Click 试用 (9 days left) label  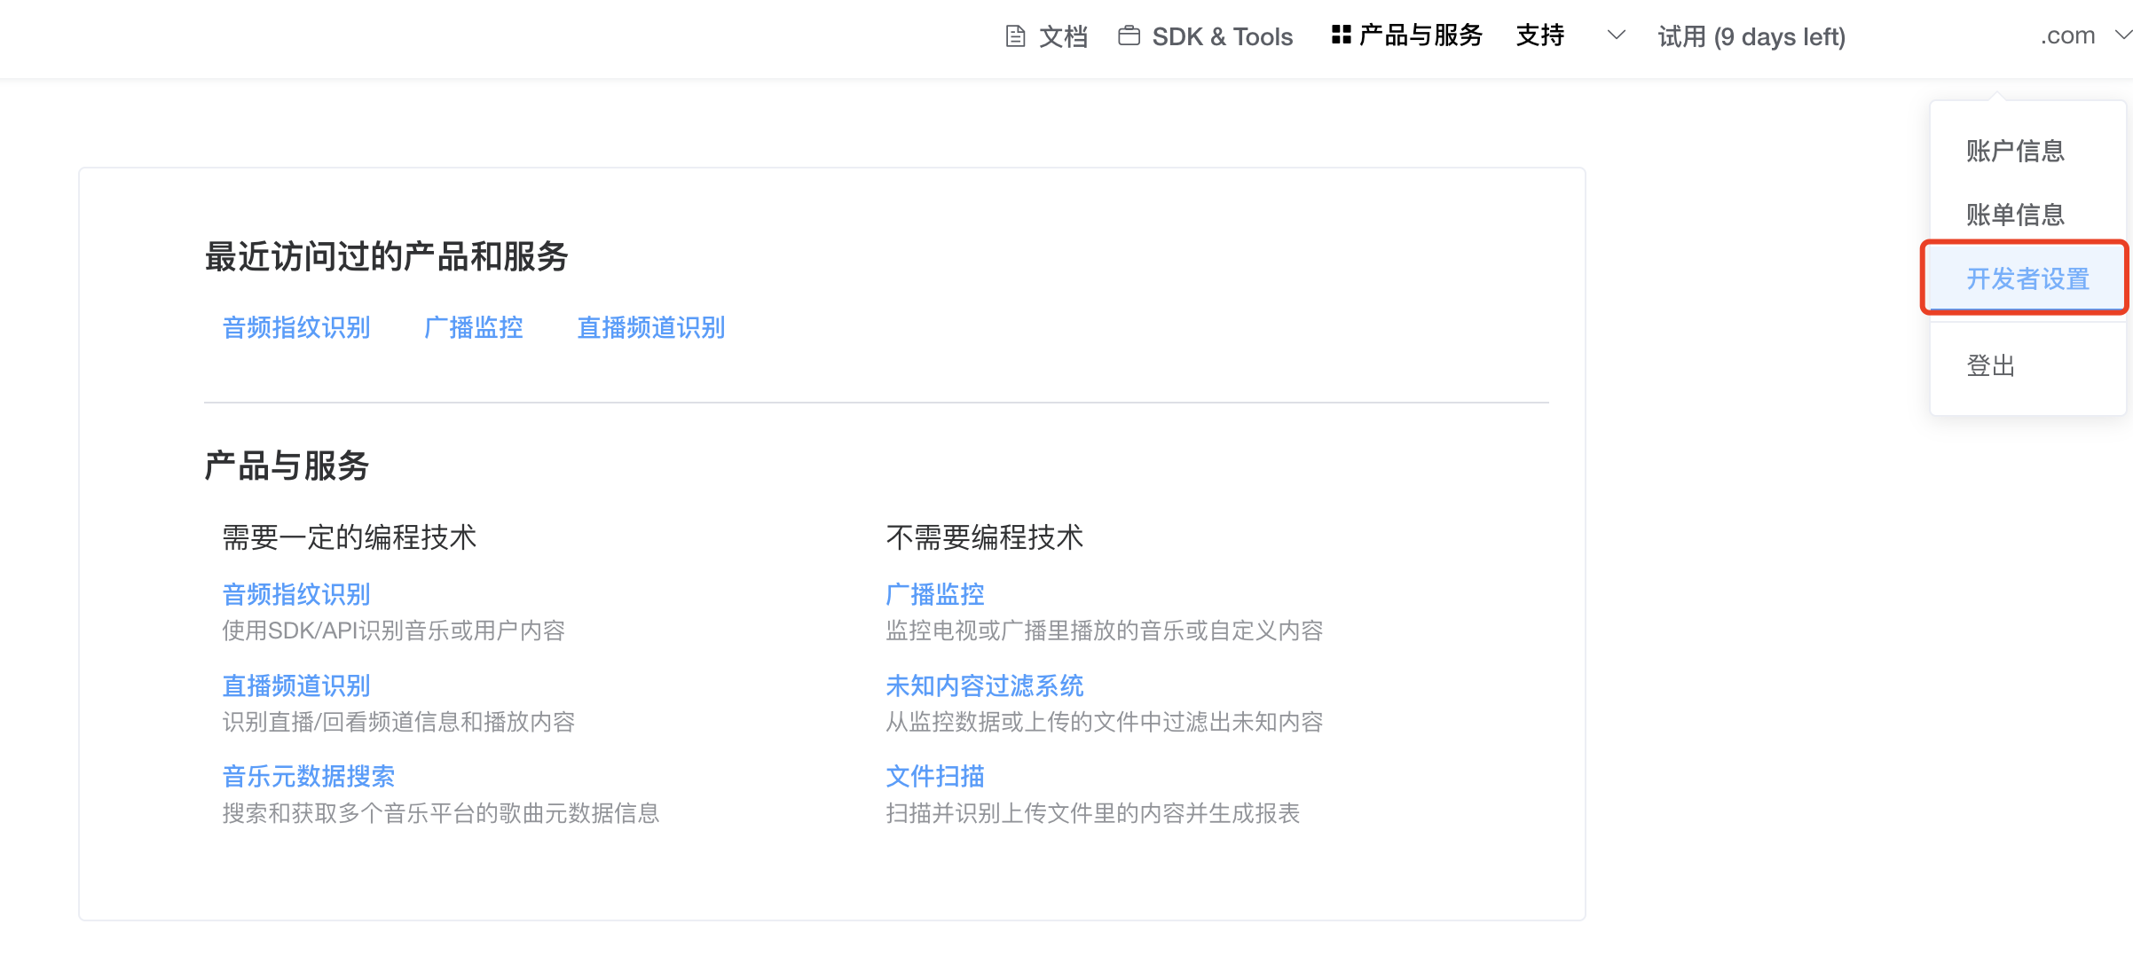click(x=1751, y=36)
